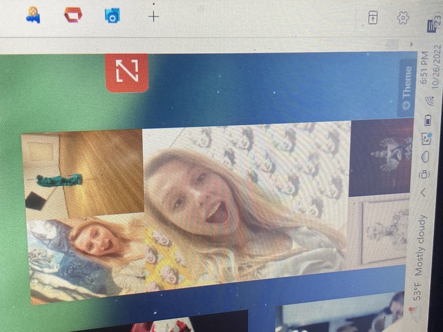The height and width of the screenshot is (332, 443).
Task: Click the blue camera app icon
Action: click(112, 15)
